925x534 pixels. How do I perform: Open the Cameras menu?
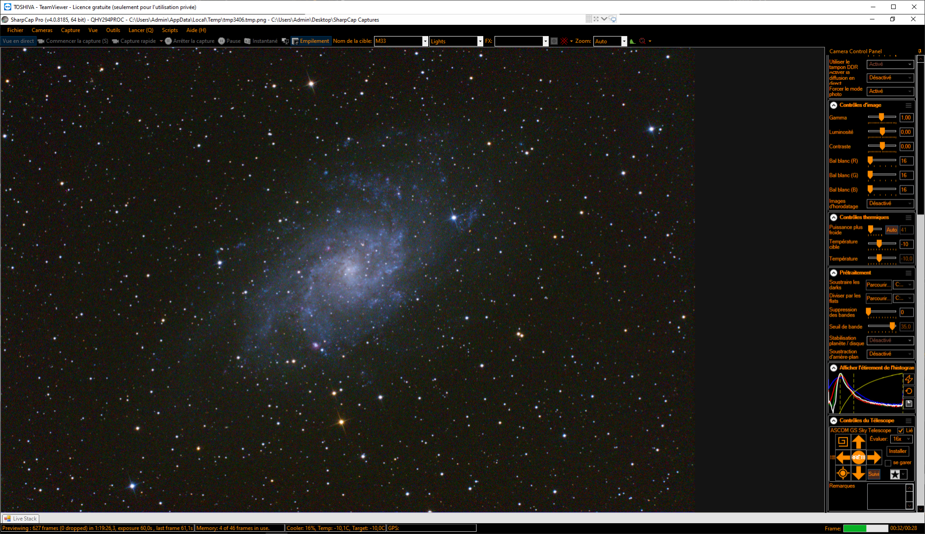(x=42, y=30)
